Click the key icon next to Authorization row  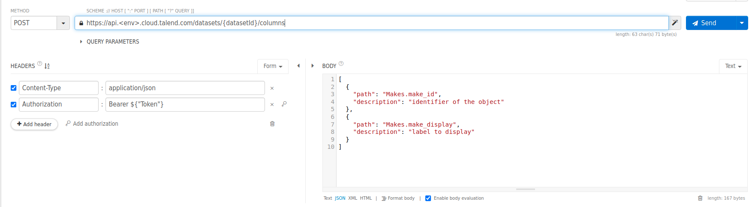(x=284, y=104)
